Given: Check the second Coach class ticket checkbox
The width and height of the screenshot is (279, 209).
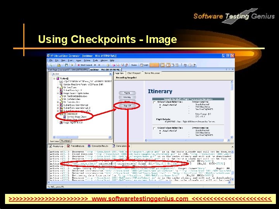Looking at the screenshot, I should coord(154,128).
